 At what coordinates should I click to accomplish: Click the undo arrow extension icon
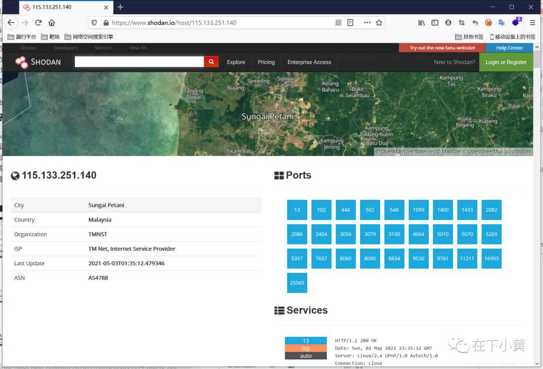point(475,23)
